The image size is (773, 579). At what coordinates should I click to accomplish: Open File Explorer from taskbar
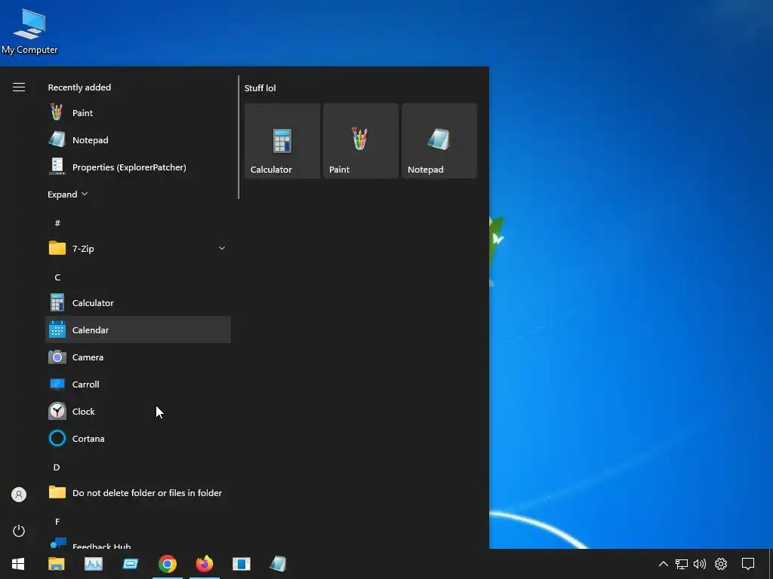click(56, 564)
